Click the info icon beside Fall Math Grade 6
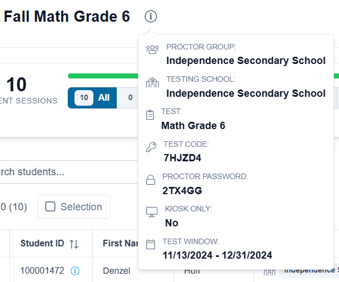Viewport: 339px width, 282px height. pyautogui.click(x=151, y=17)
